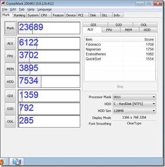Screen dimensions: 165x167
Task: Open the Tab menu
Action: [22, 9]
